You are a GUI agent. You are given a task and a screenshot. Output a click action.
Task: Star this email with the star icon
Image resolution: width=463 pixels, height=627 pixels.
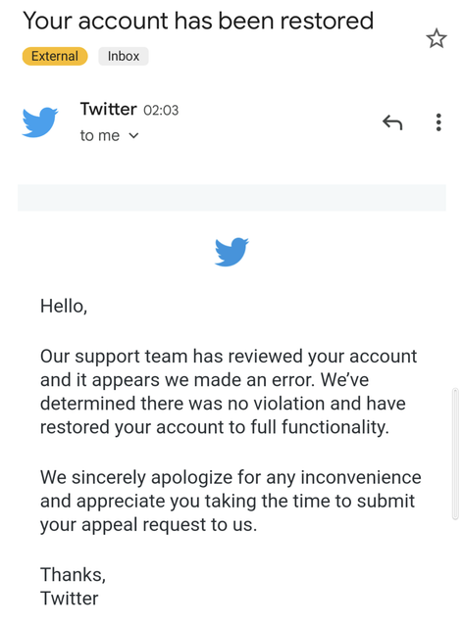point(437,38)
